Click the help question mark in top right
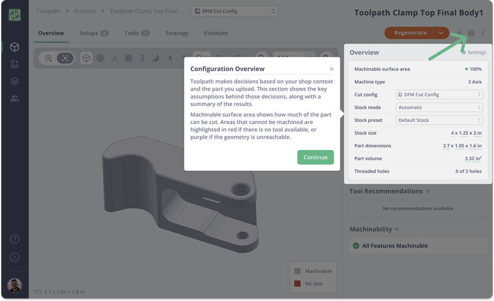 pos(471,33)
